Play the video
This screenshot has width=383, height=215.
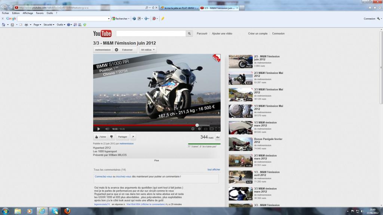coord(98,129)
